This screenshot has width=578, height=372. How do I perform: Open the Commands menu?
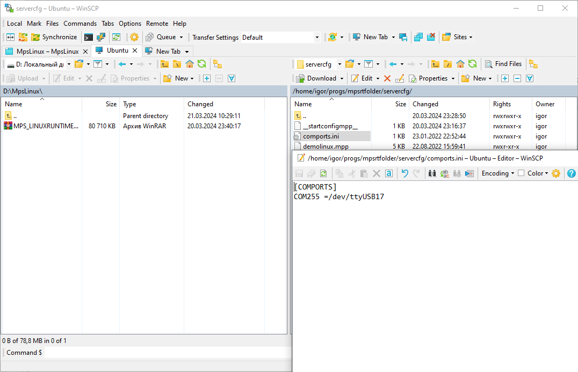(x=80, y=24)
